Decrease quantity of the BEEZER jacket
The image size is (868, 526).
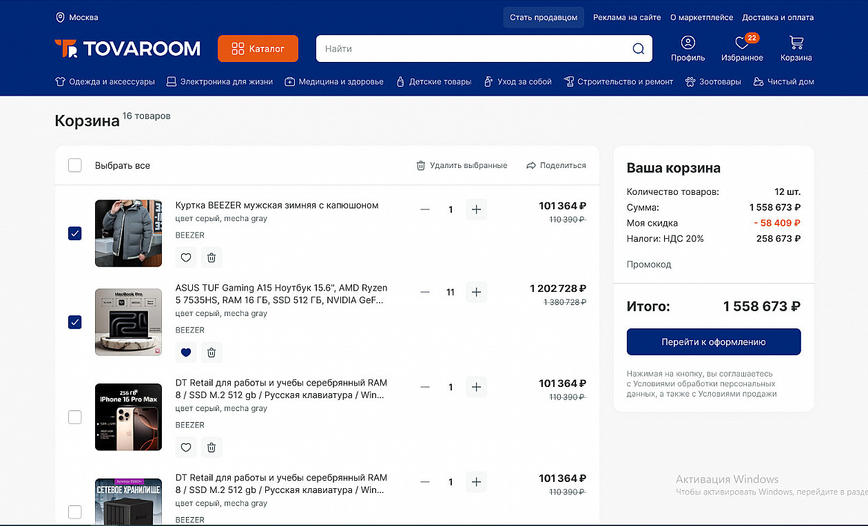425,209
